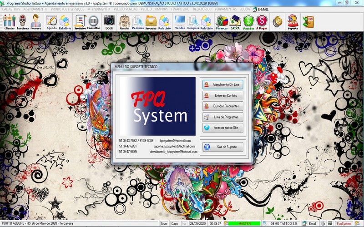The height and width of the screenshot is (227, 364).
Task: Click PORTO ALEGRE date text in status bar
Action: 38,223
